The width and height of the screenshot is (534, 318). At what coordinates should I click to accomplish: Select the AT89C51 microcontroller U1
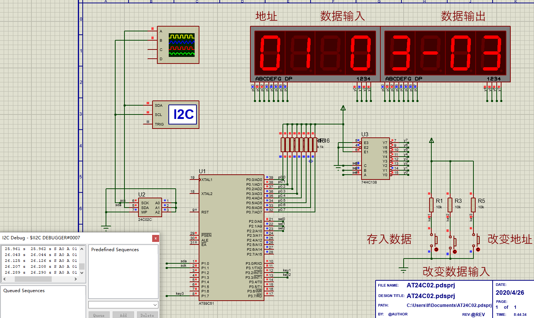(x=232, y=237)
